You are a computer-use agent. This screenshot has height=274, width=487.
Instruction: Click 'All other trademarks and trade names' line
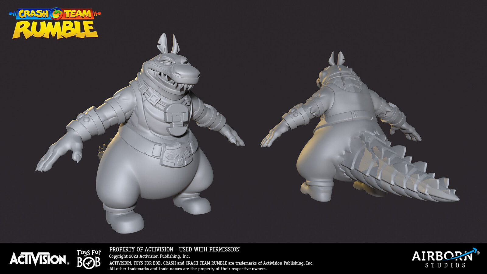188,269
